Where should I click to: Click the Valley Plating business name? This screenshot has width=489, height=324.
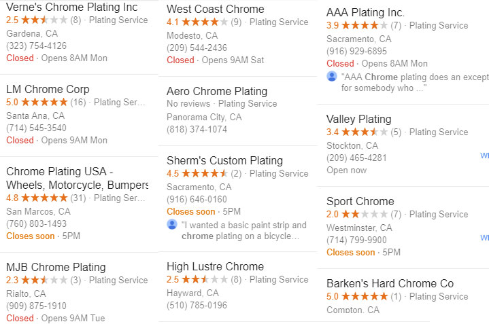[358, 120]
